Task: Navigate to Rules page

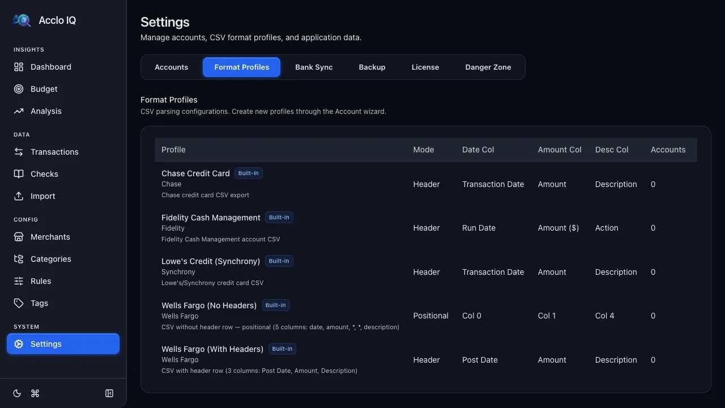Action: (63, 281)
